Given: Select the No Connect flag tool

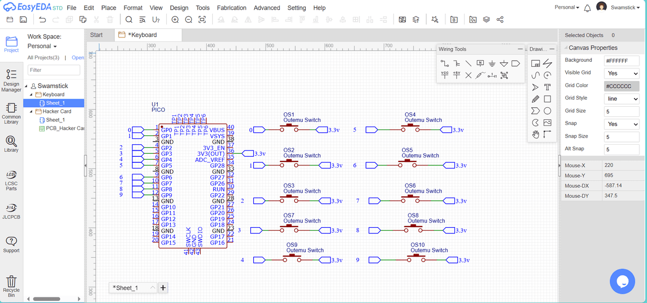Looking at the screenshot, I should click(x=468, y=75).
